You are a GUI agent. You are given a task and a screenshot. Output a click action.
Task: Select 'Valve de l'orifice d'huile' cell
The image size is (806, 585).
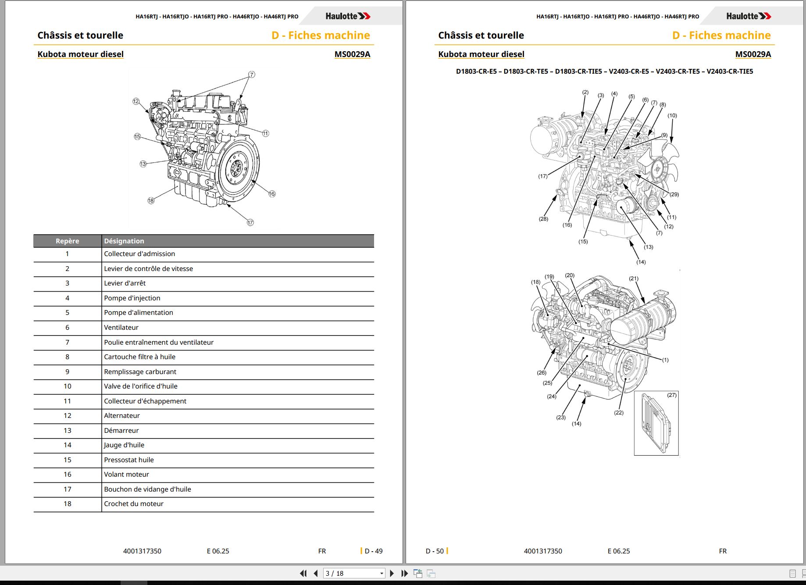click(x=238, y=386)
